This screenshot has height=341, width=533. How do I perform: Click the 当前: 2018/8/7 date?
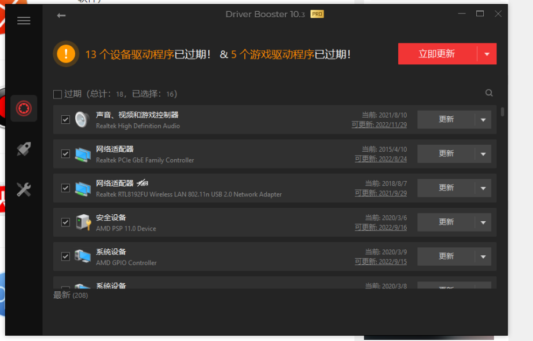point(386,184)
